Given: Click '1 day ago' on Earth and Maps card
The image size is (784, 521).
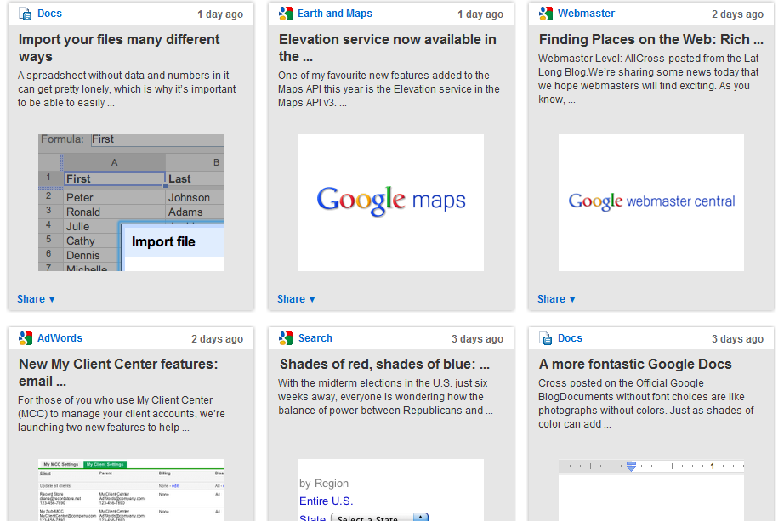Looking at the screenshot, I should coord(480,14).
